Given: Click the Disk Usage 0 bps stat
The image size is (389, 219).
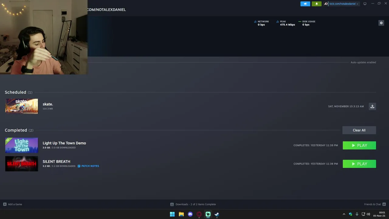Looking at the screenshot, I should pyautogui.click(x=307, y=23).
